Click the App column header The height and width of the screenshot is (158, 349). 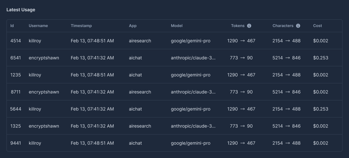[132, 26]
